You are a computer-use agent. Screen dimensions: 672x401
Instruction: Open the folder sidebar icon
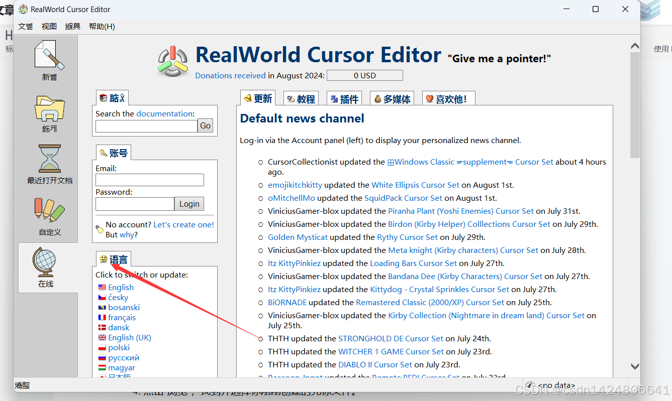49,108
